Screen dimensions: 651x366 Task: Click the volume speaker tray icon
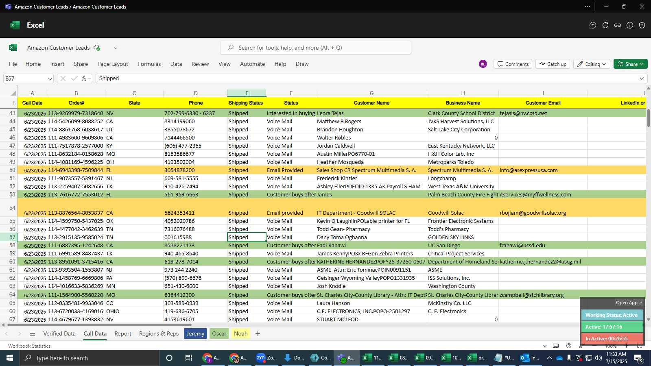598,358
